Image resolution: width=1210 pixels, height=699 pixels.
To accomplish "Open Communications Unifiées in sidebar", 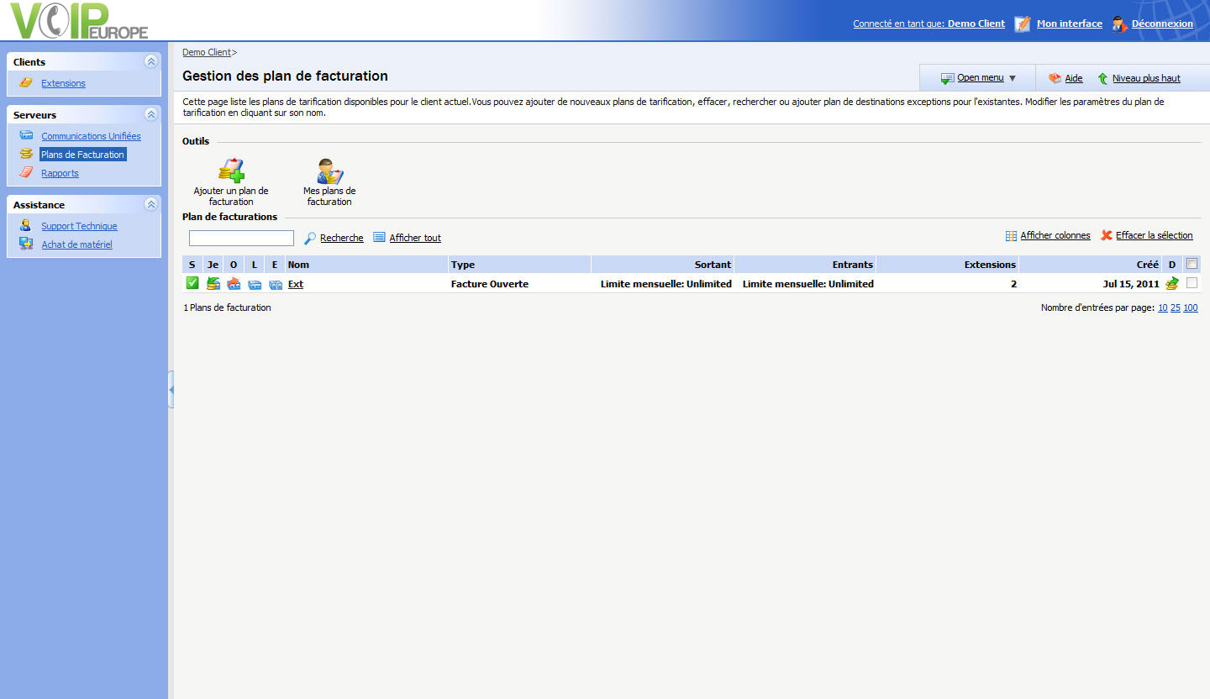I will click(x=91, y=136).
